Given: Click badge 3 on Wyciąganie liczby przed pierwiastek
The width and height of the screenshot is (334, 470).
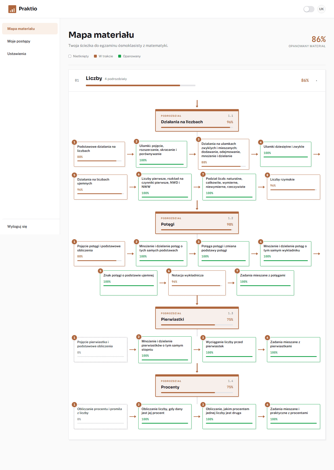Looking at the screenshot, I should 203,338.
